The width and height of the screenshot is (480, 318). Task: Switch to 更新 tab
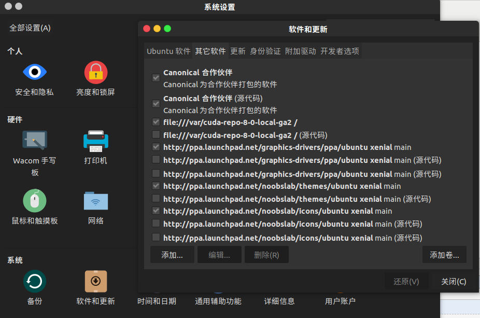click(238, 51)
